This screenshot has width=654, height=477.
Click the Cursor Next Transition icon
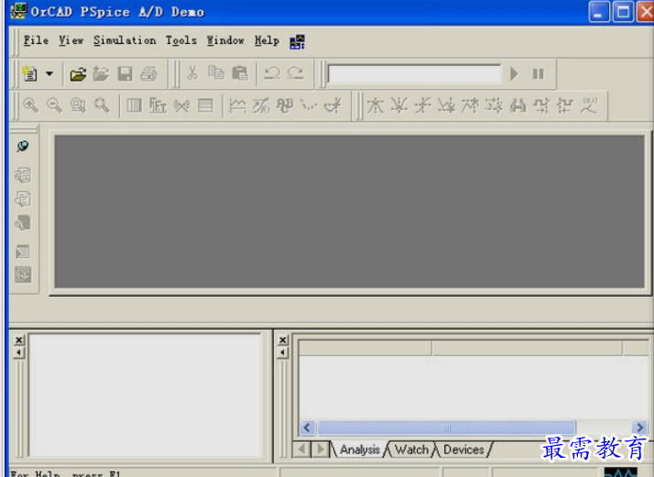click(x=541, y=105)
